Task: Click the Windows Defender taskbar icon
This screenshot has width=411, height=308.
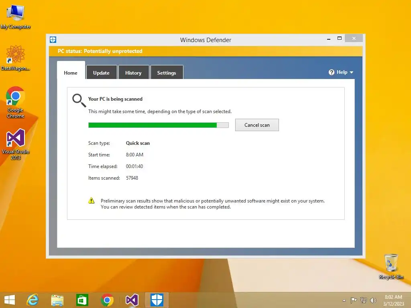Action: coord(157,300)
